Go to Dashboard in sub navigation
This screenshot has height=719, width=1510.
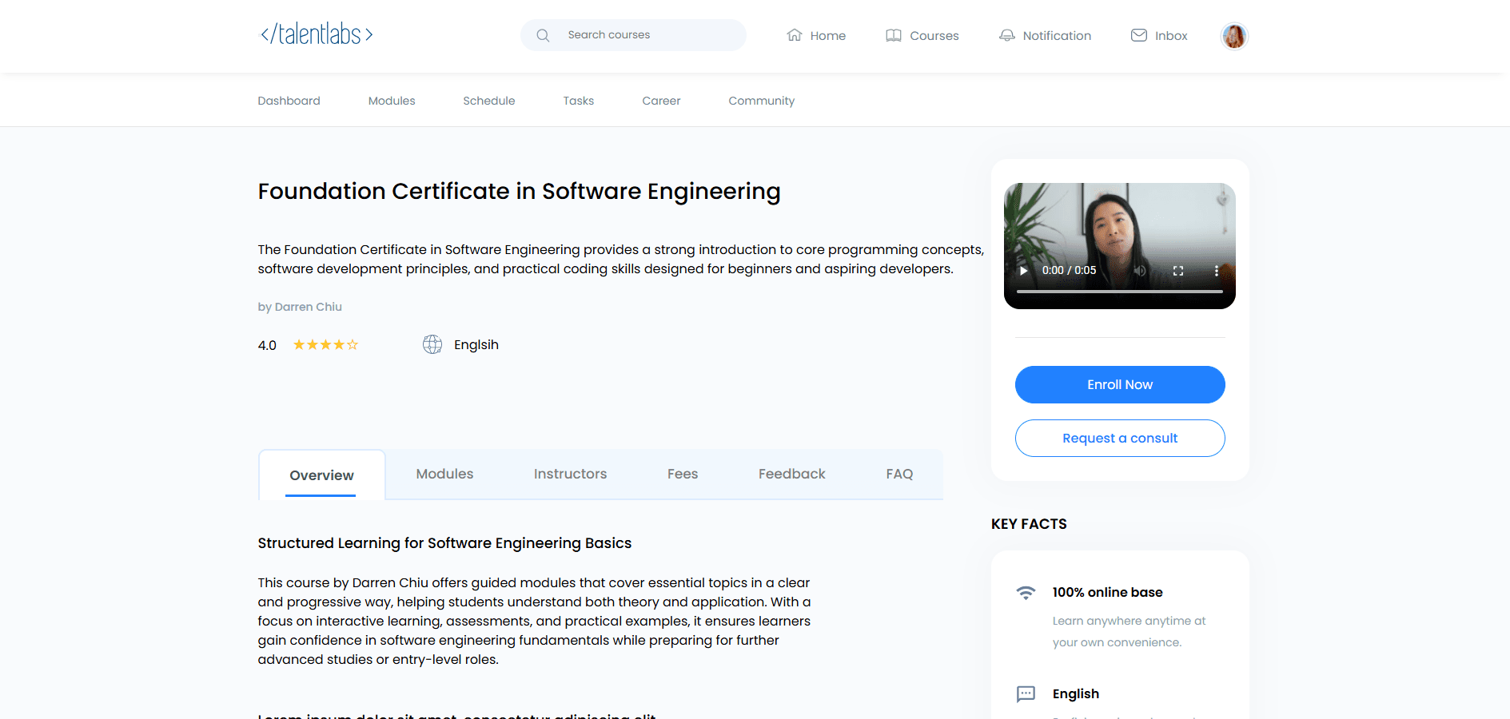[289, 101]
